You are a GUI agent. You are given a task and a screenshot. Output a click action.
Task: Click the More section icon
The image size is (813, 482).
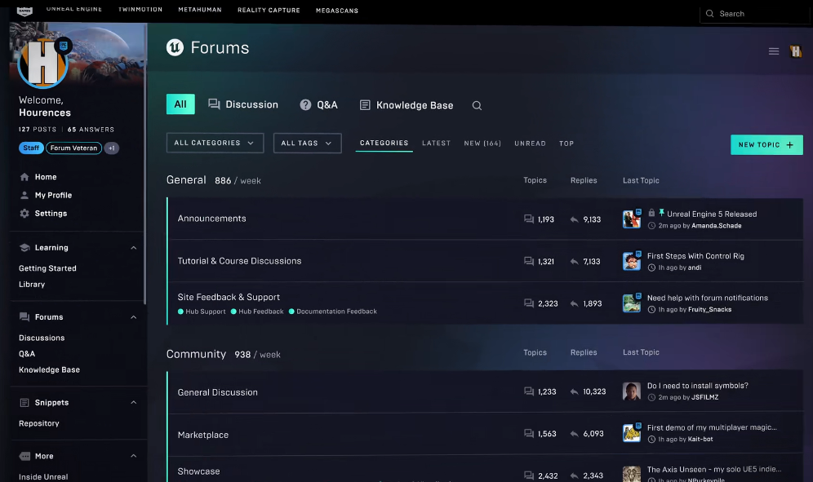coord(24,456)
